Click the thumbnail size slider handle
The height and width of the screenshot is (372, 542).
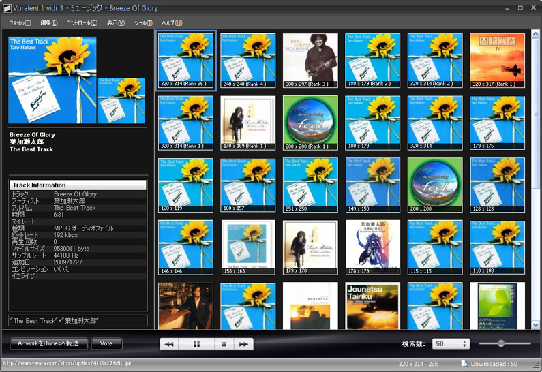(x=501, y=343)
